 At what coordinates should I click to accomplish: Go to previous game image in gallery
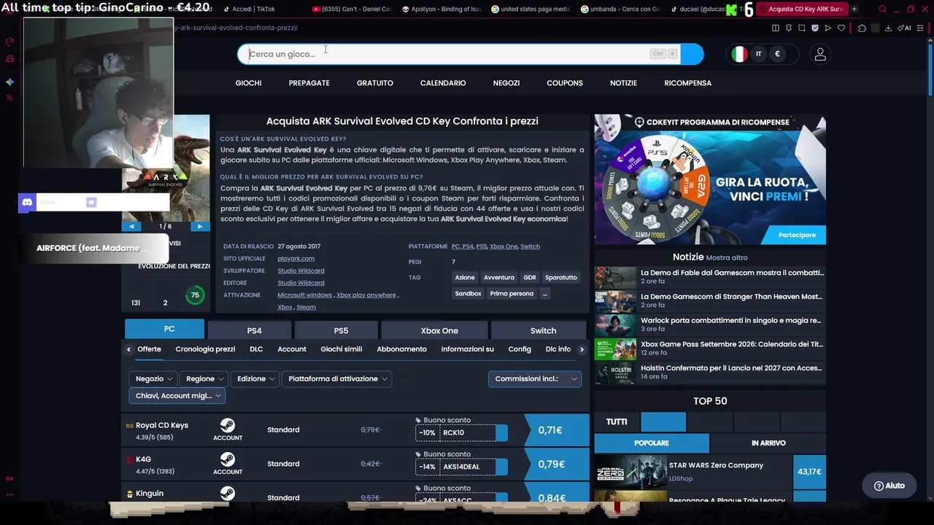[x=131, y=226]
